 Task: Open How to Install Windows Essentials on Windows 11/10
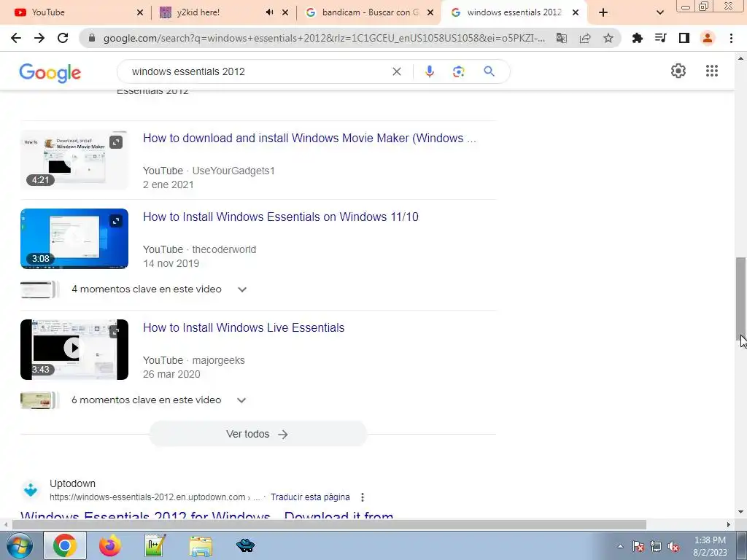281,217
